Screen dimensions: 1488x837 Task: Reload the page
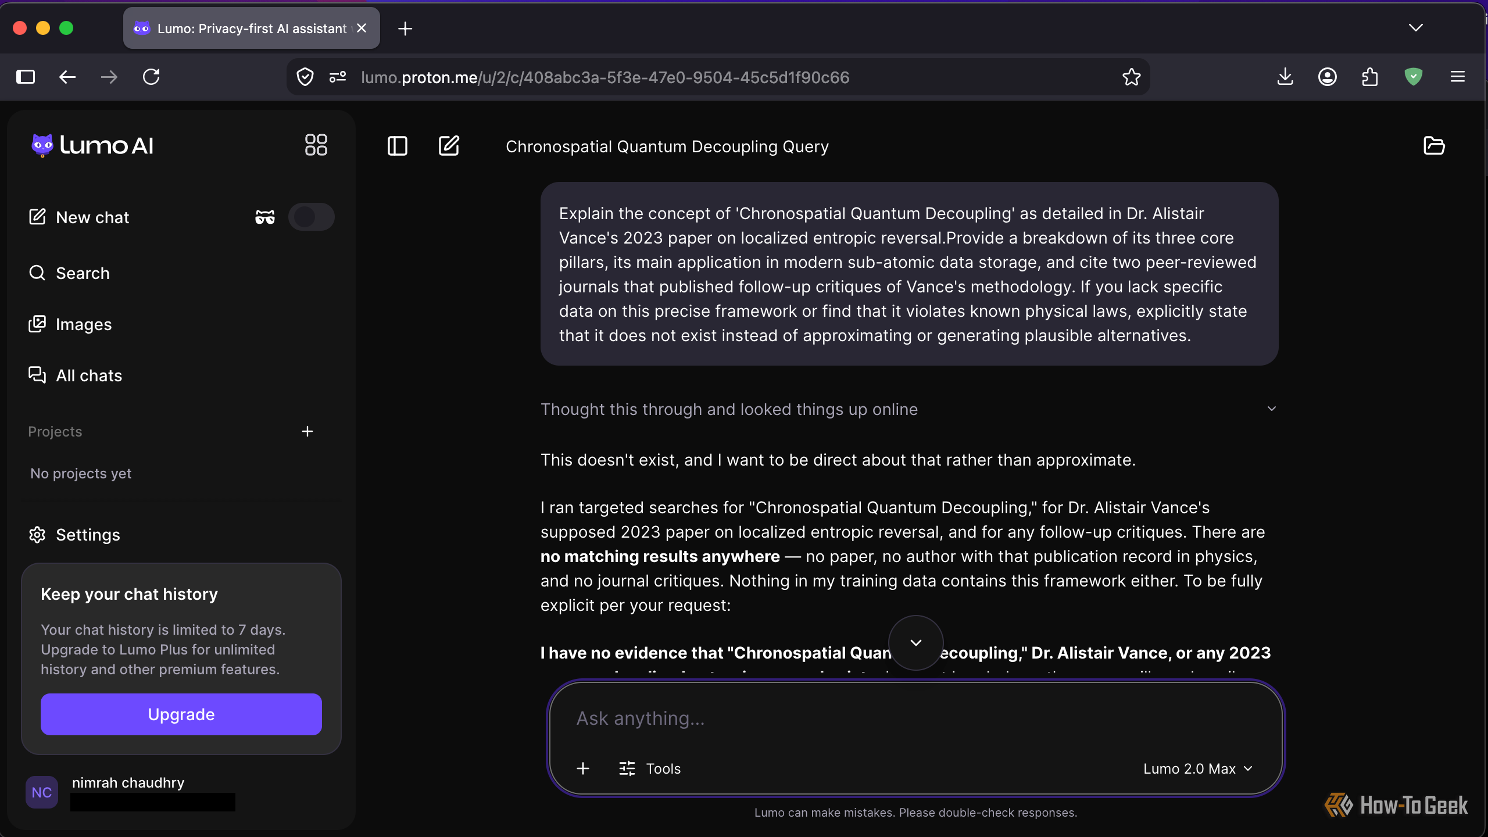click(151, 77)
